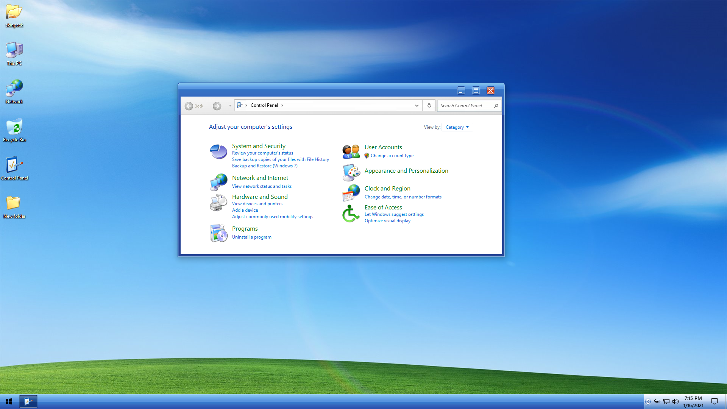Open the address bar history dropdown arrow
This screenshot has height=409, width=727.
[417, 106]
